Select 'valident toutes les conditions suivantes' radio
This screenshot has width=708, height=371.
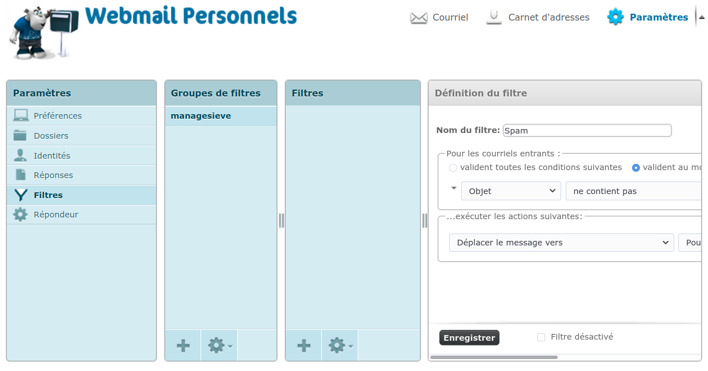tap(453, 168)
